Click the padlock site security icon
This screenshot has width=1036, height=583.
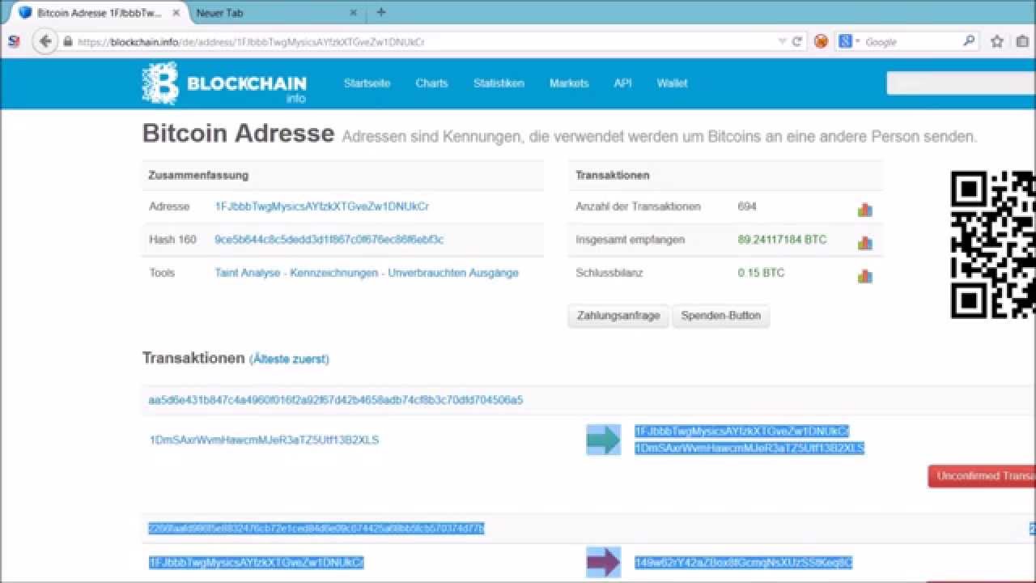click(68, 41)
